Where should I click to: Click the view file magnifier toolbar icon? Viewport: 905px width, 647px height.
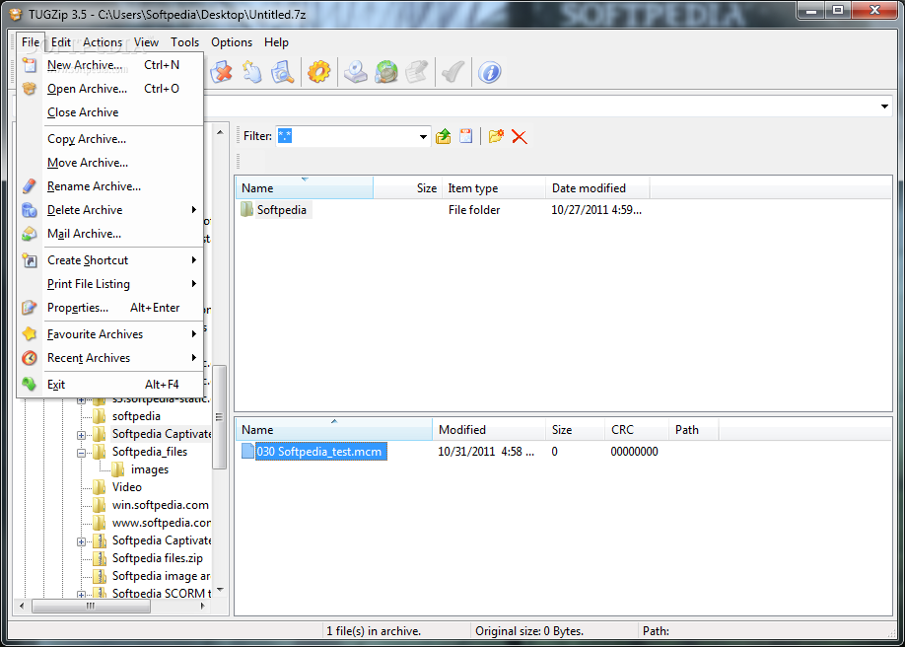282,73
